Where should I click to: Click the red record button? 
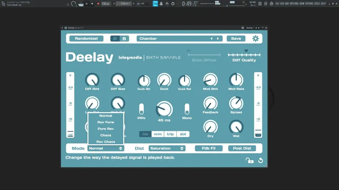(x=98, y=4)
